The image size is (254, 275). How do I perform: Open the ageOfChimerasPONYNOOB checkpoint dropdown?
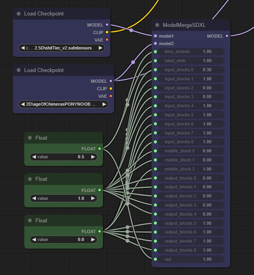pyautogui.click(x=64, y=104)
